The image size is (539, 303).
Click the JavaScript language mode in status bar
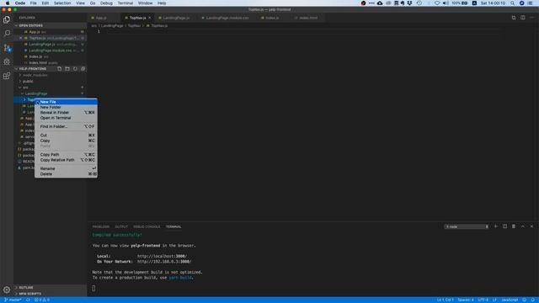coord(510,300)
